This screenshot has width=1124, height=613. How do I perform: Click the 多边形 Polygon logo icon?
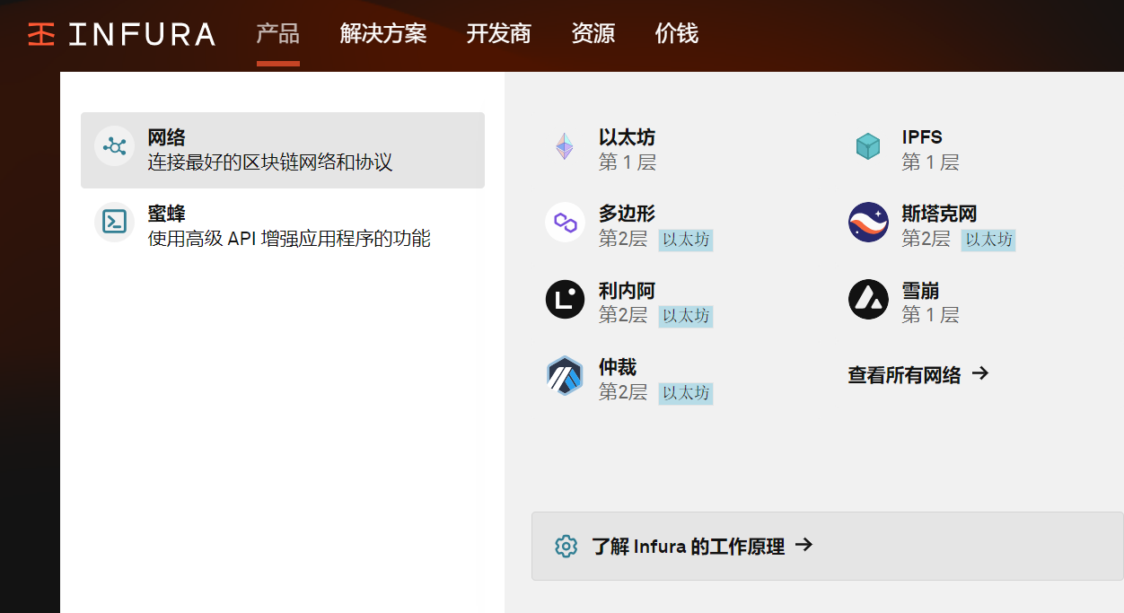[565, 222]
